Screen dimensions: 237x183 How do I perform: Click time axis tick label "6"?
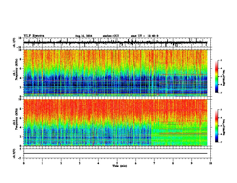click(136, 163)
